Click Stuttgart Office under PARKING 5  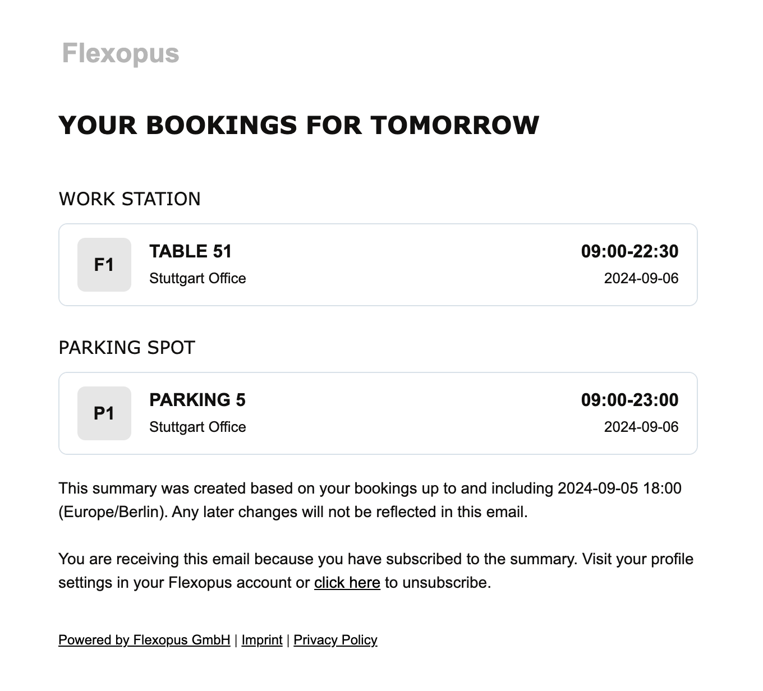[197, 427]
